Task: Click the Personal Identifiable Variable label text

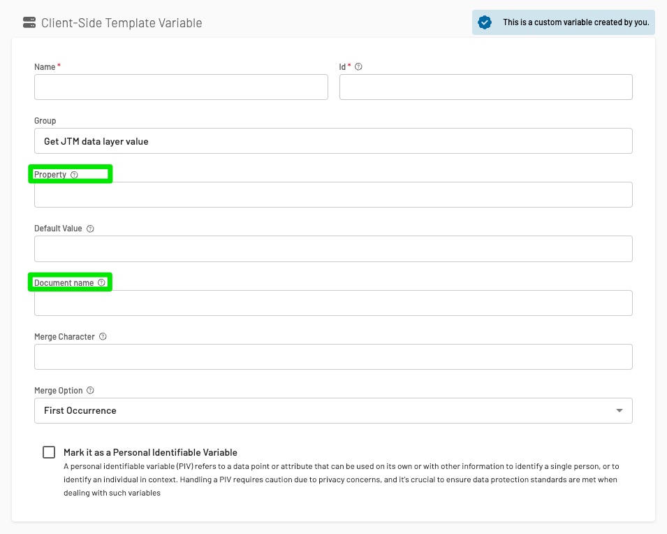Action: pos(150,452)
